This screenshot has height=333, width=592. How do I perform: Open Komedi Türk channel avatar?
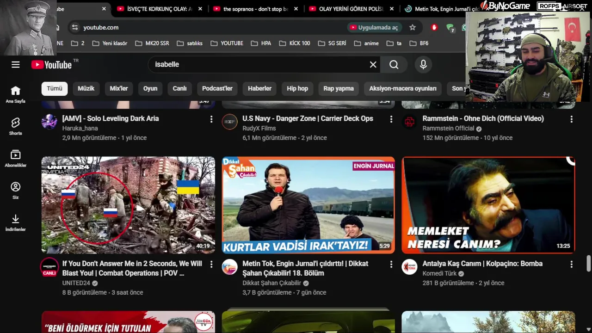[409, 267]
